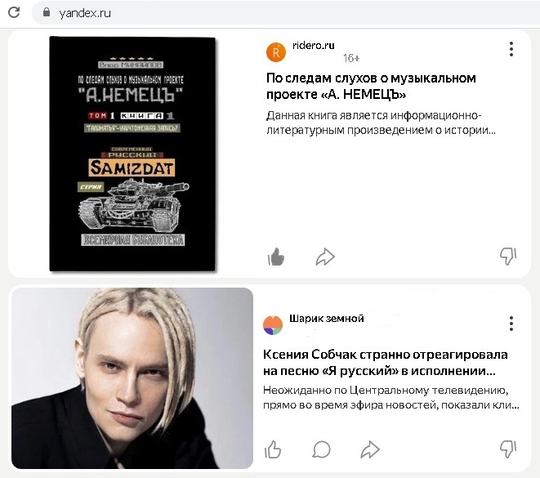Share the ridero.ru book post
The height and width of the screenshot is (478, 540).
click(325, 257)
